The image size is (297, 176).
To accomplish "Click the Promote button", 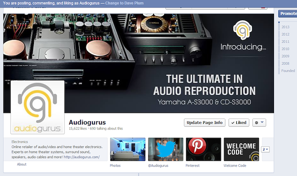I will 288,14.
